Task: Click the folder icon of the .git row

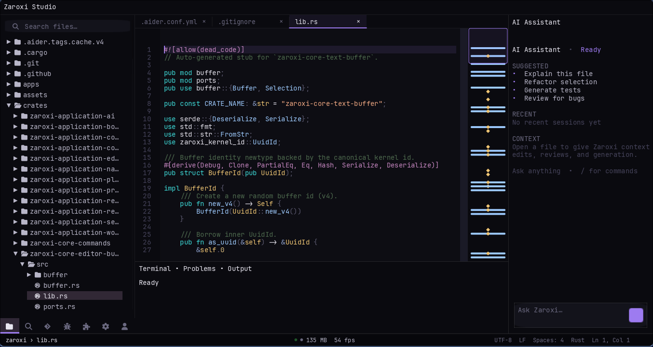Action: 18,63
